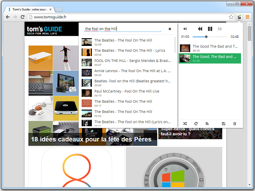Select highlighted green playlist item 02:48
Viewport: 255px width, 191px height.
[210, 58]
